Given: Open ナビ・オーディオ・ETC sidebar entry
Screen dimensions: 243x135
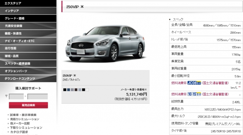Looking at the screenshot, I should [28, 41].
